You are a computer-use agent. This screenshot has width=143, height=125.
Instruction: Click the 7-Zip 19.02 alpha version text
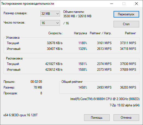[124, 105]
